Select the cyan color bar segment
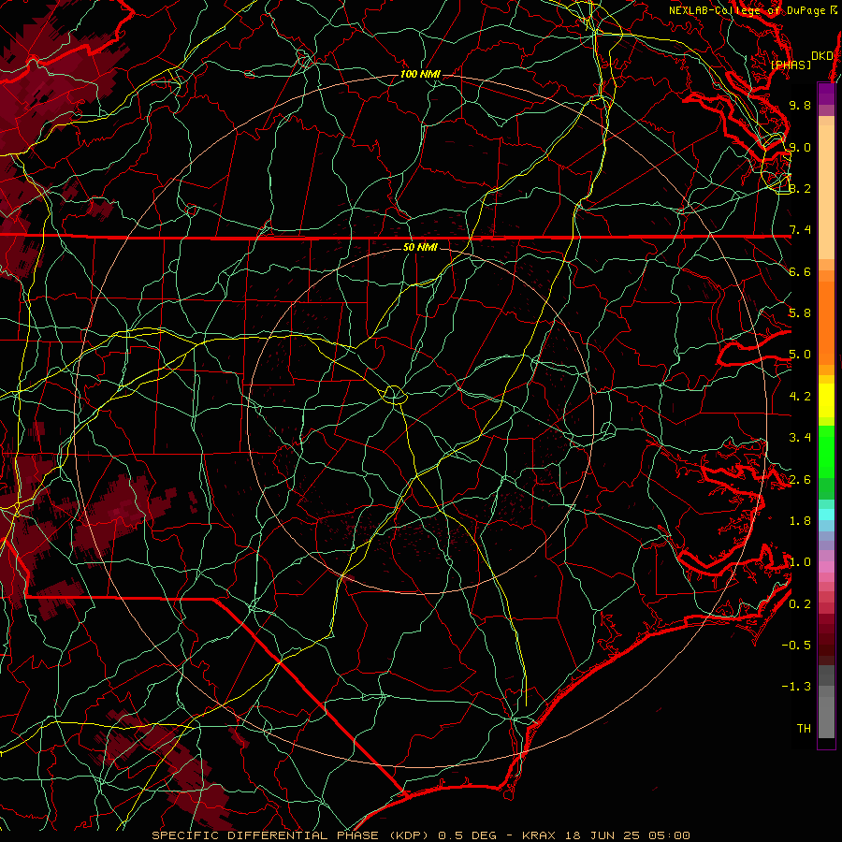Viewport: 842px width, 842px height. [x=826, y=515]
